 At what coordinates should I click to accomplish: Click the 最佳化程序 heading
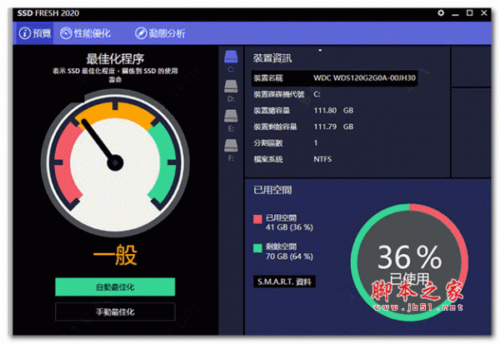point(115,58)
